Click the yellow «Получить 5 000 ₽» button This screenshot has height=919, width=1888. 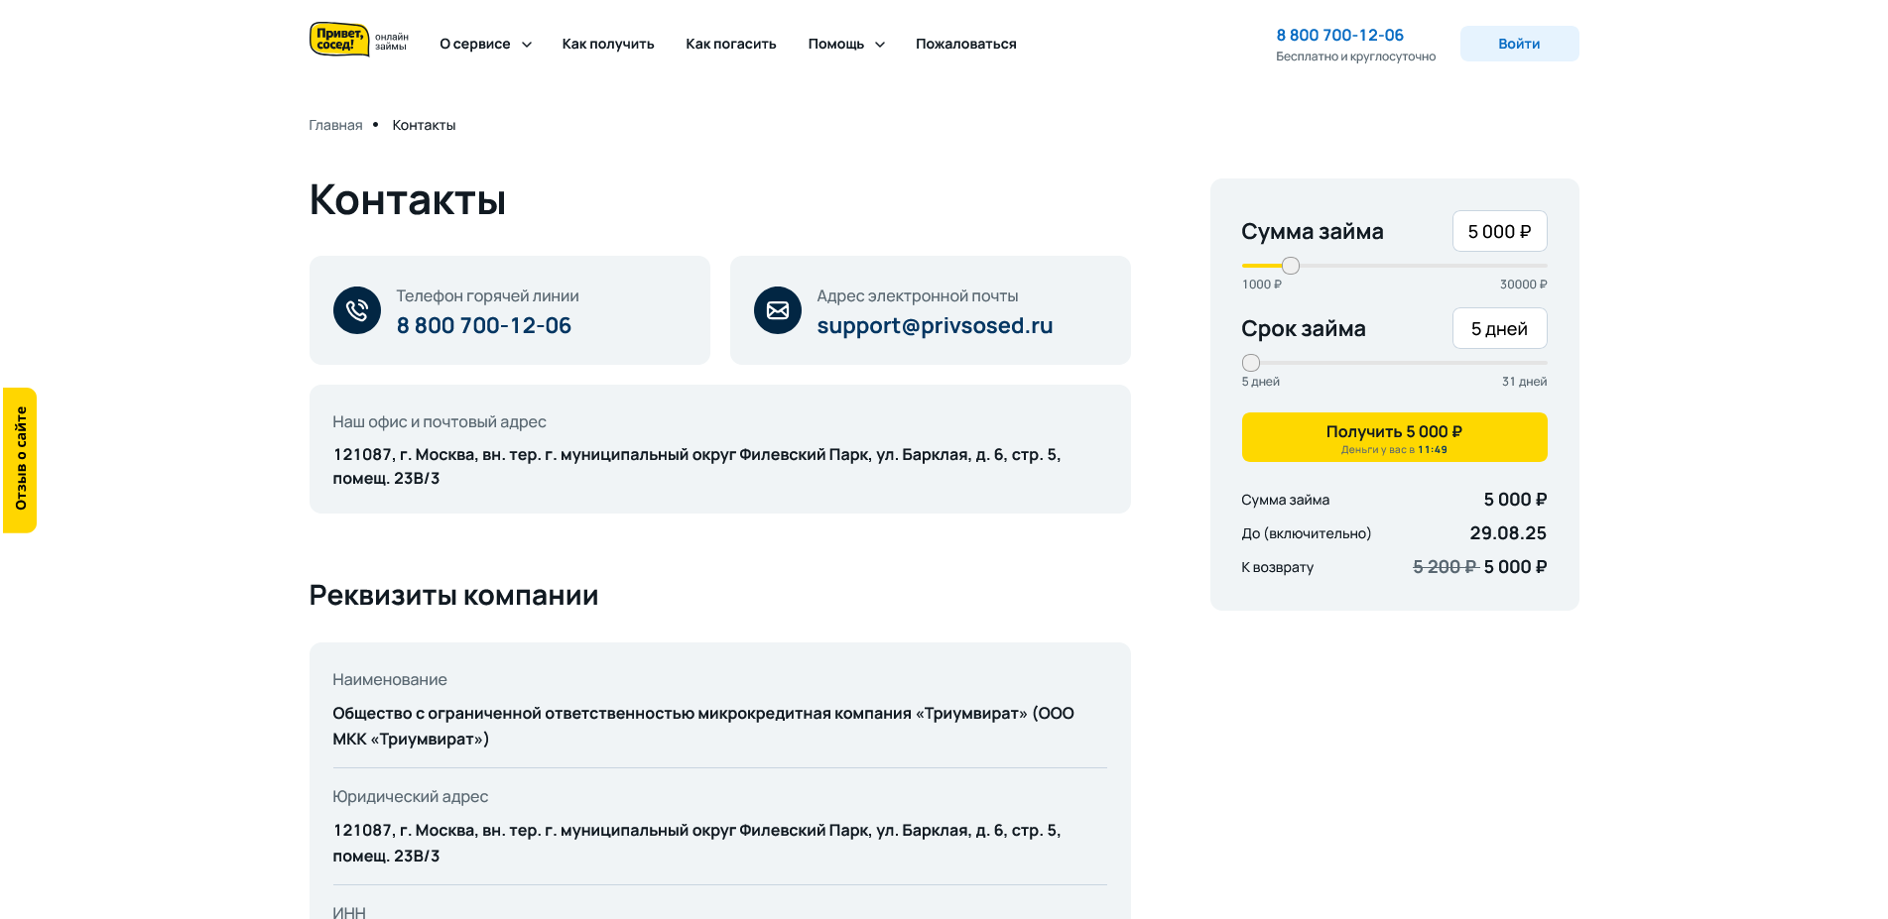(1393, 436)
